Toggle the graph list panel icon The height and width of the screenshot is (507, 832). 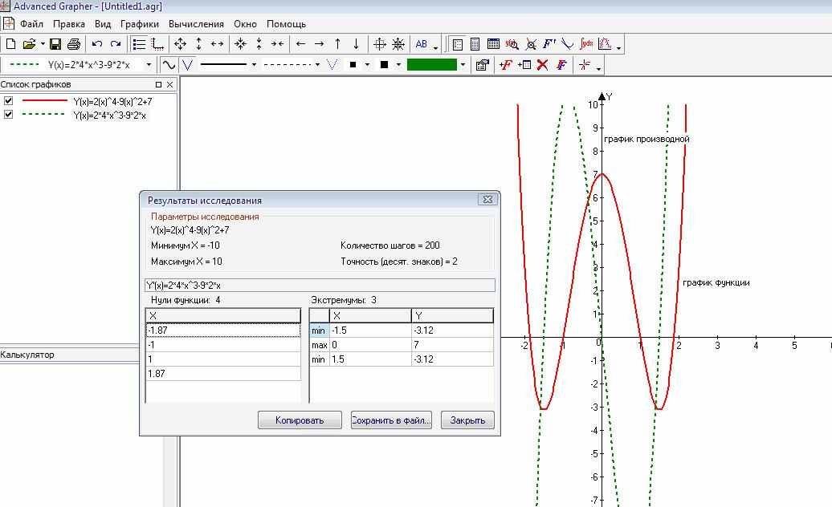(x=139, y=44)
